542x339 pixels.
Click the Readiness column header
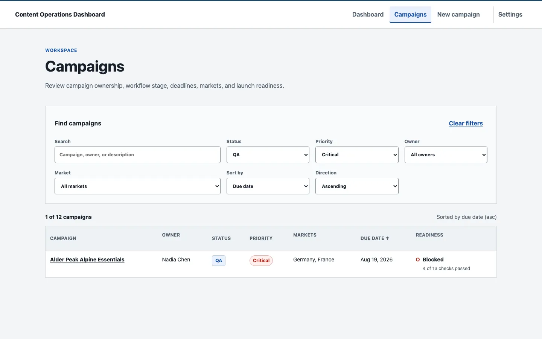point(429,235)
